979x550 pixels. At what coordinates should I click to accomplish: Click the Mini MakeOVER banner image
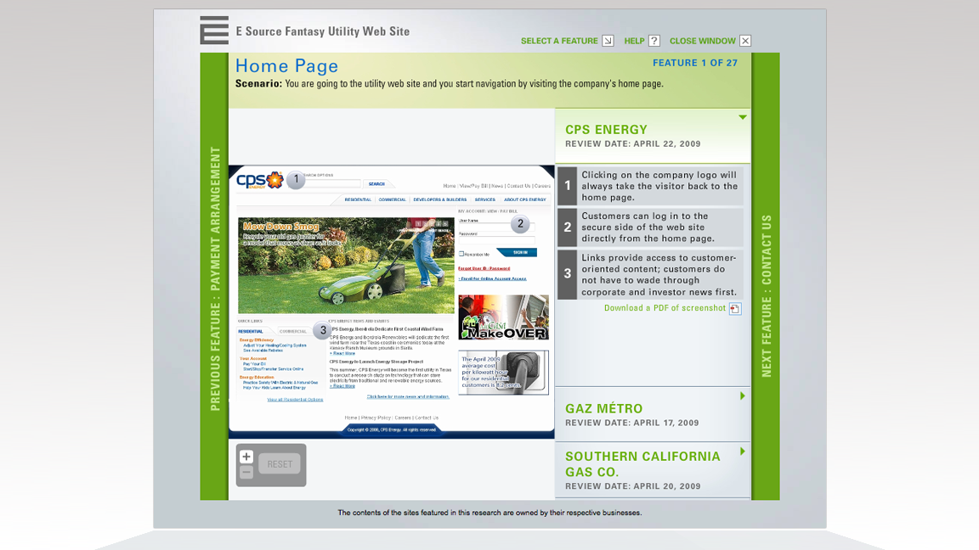503,317
